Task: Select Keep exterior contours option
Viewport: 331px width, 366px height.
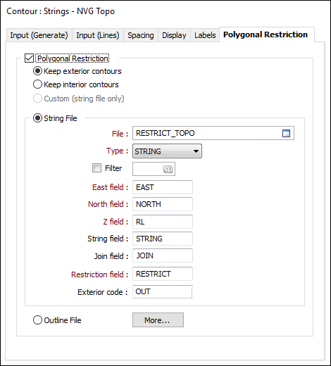Action: (37, 71)
